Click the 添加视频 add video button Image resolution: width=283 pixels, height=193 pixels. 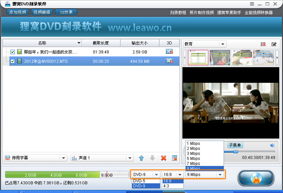17,12
